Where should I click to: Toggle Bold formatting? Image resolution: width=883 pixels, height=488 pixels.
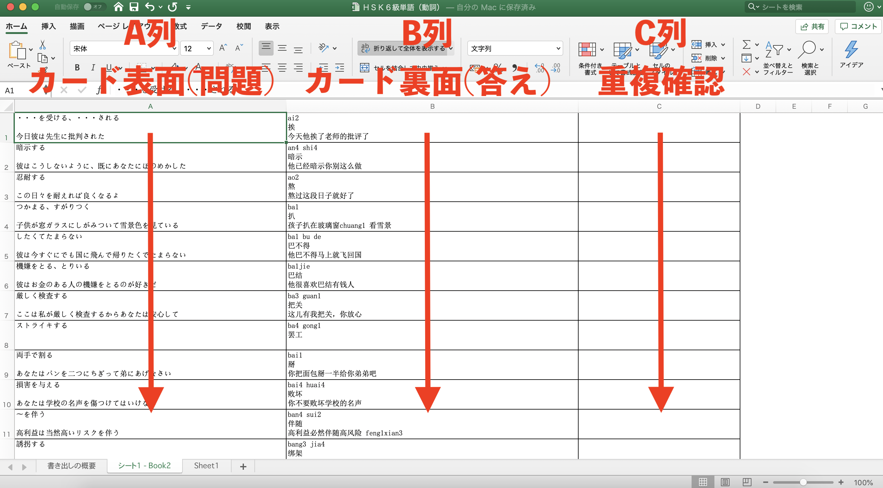coord(77,68)
